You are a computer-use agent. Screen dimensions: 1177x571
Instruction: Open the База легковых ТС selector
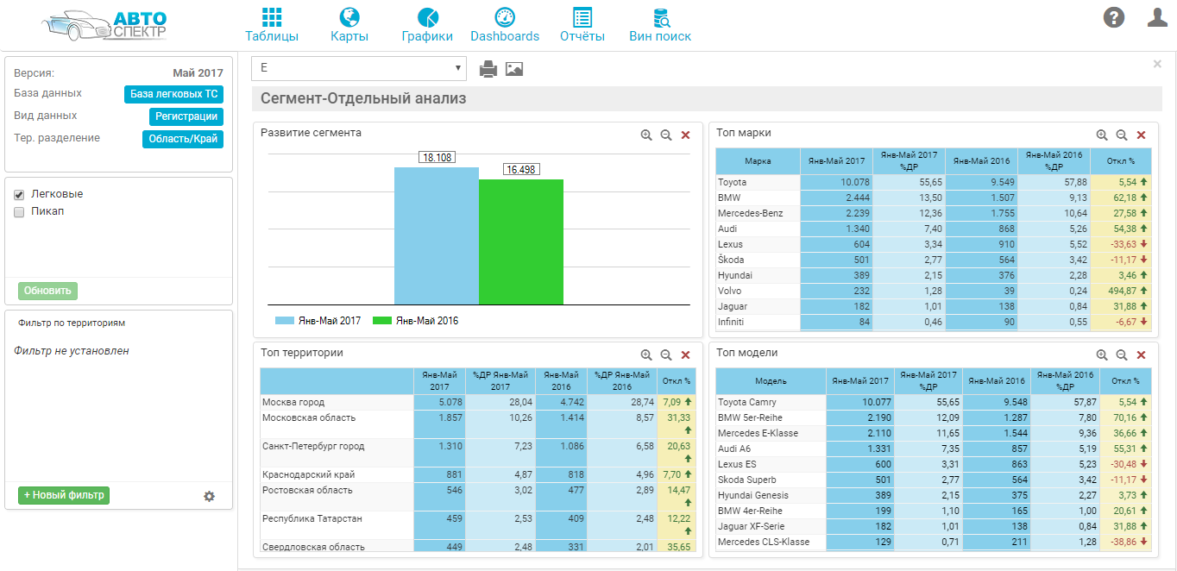173,94
